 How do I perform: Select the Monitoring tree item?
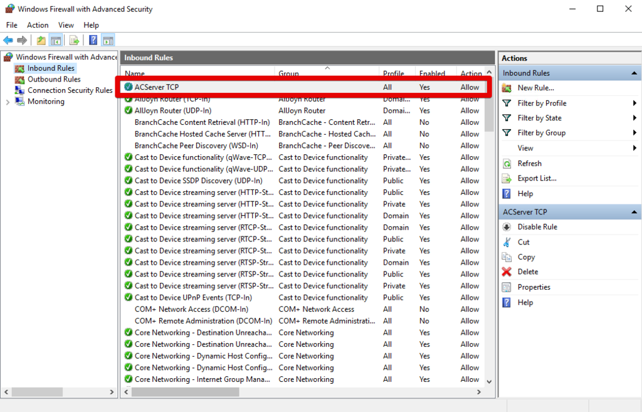click(46, 101)
